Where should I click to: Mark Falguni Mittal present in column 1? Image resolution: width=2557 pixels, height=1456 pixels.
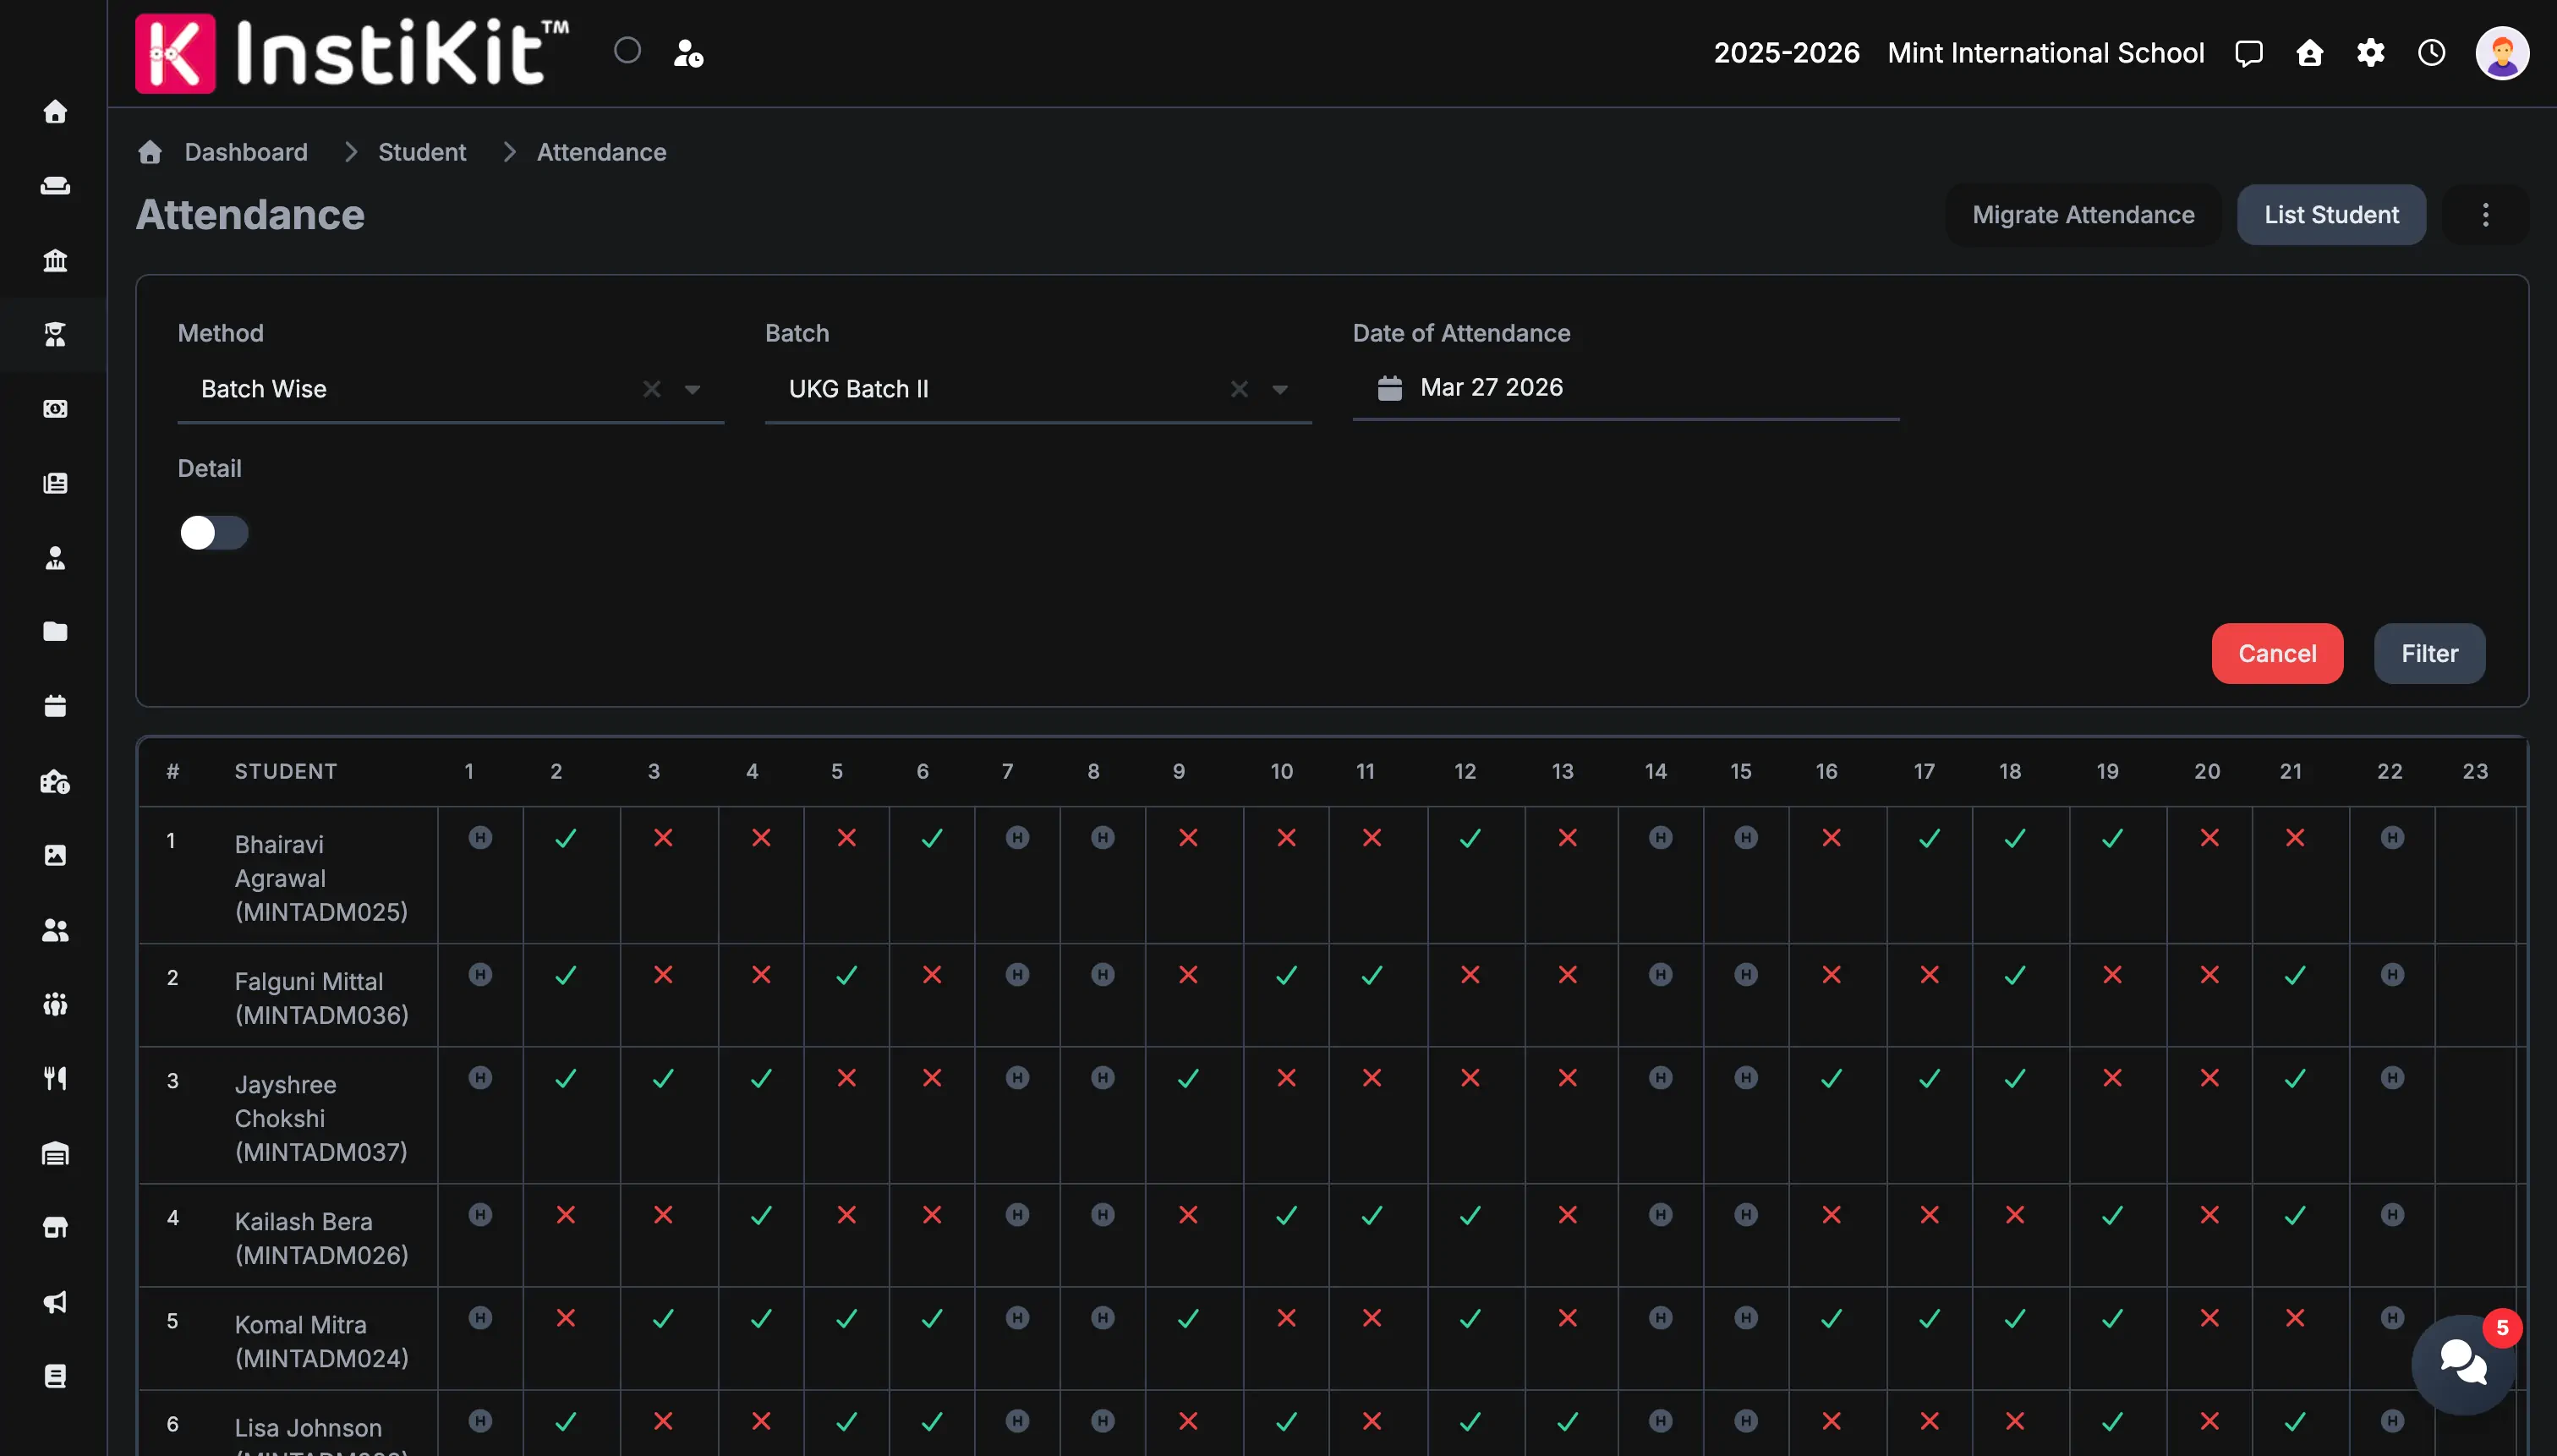point(481,975)
